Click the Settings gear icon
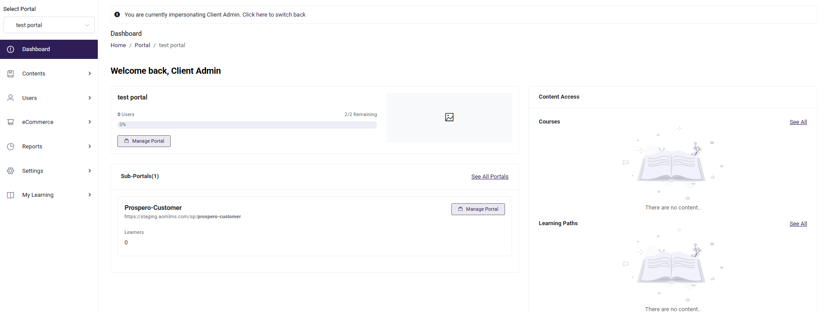The image size is (821, 312). [x=10, y=171]
